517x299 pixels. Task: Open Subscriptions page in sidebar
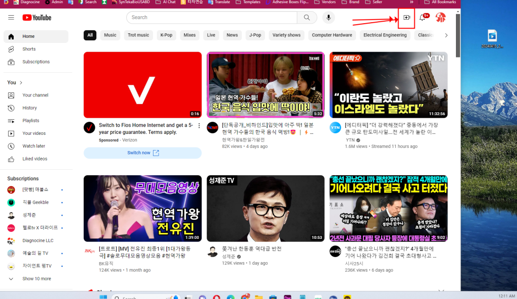coord(36,62)
